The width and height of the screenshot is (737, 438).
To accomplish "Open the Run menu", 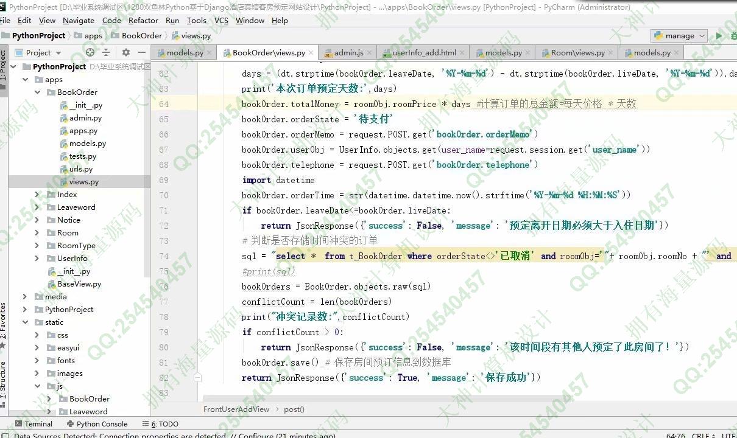I will coord(172,20).
